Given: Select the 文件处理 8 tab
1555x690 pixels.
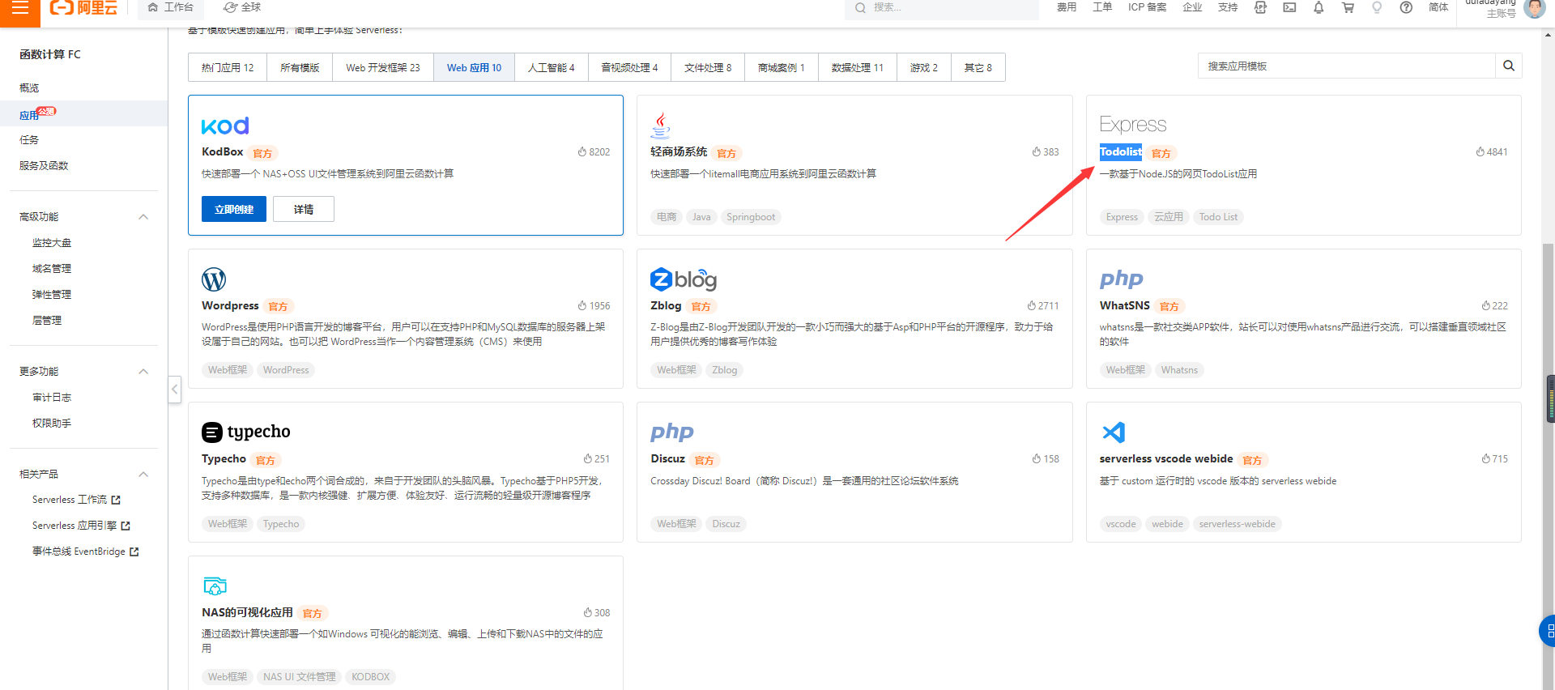Looking at the screenshot, I should [x=708, y=67].
